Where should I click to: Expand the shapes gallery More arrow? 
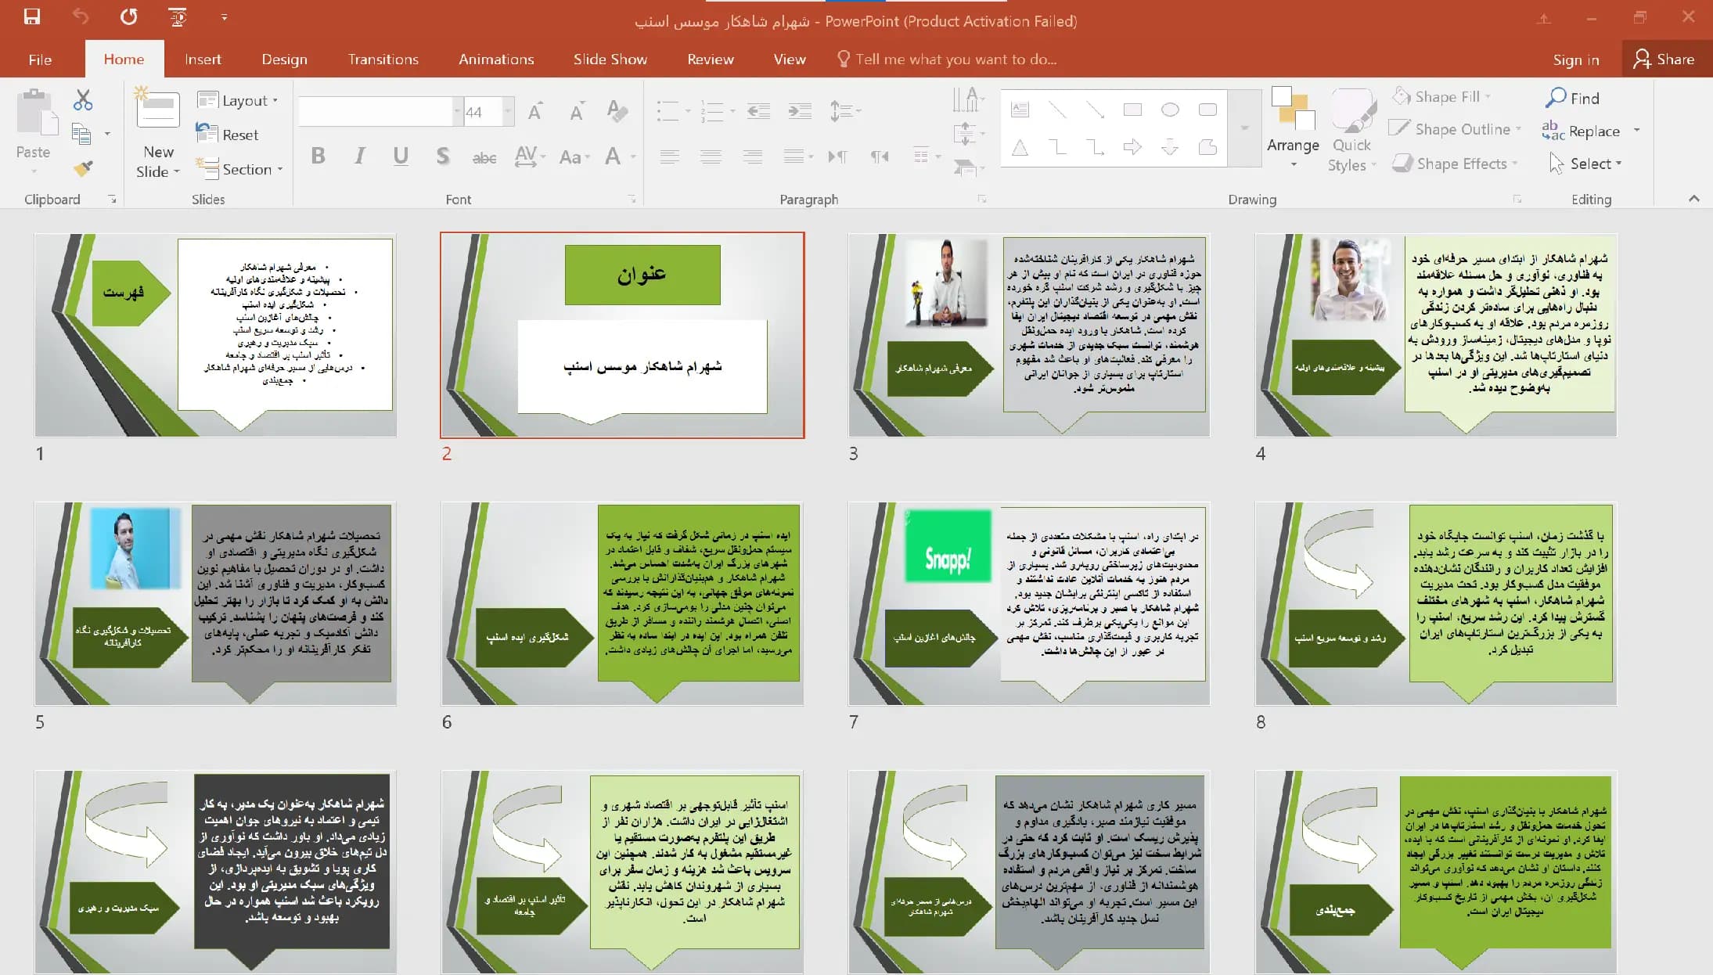(x=1244, y=128)
